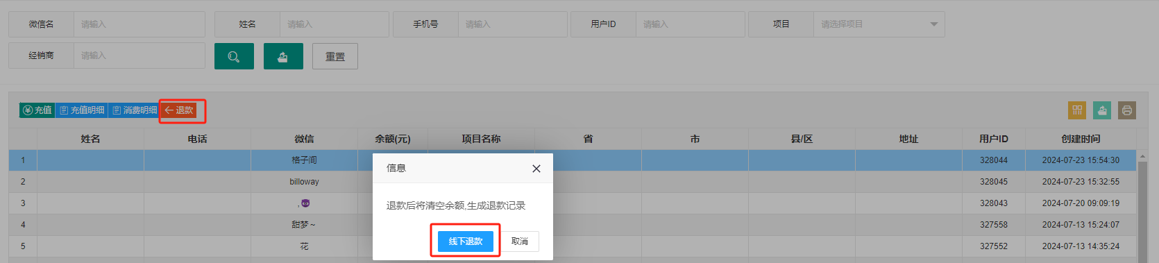Click row number 4 cell
Screen dimensions: 1159x263
[x=23, y=225]
